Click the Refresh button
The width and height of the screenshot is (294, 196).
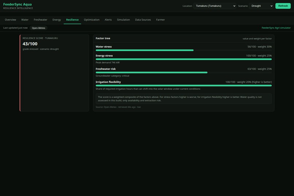pyautogui.click(x=283, y=6)
